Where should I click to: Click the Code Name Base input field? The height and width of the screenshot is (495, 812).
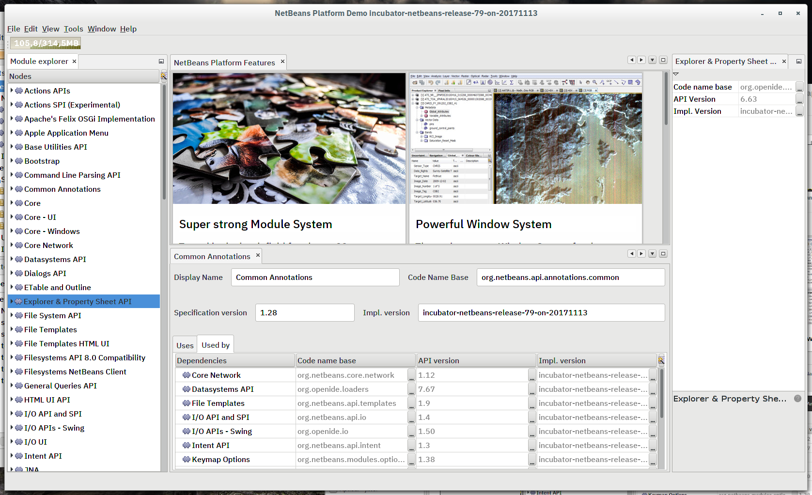pyautogui.click(x=571, y=278)
